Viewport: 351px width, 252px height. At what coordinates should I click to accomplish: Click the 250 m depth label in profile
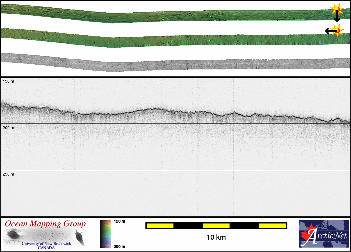[8, 174]
